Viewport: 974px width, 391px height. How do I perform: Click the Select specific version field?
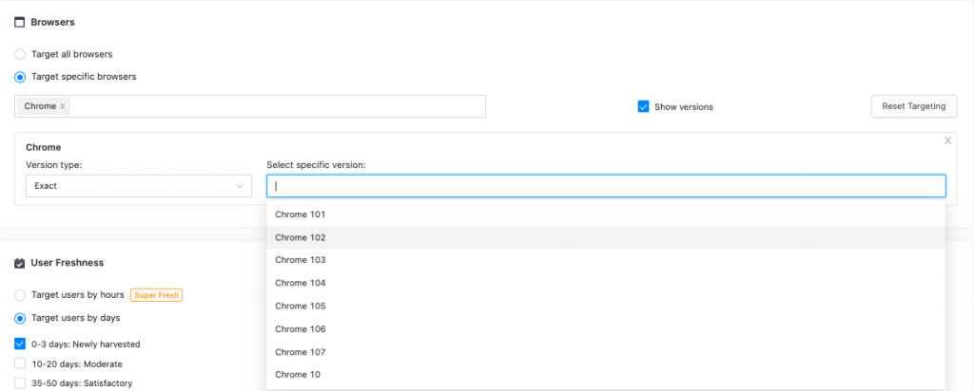click(606, 186)
